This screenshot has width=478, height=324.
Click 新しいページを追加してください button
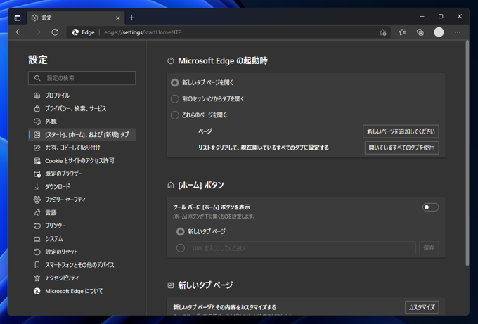[401, 131]
